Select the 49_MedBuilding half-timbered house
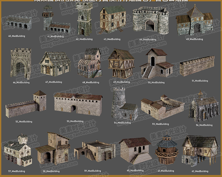Screen dimensions: 222x177 (121, 63)
